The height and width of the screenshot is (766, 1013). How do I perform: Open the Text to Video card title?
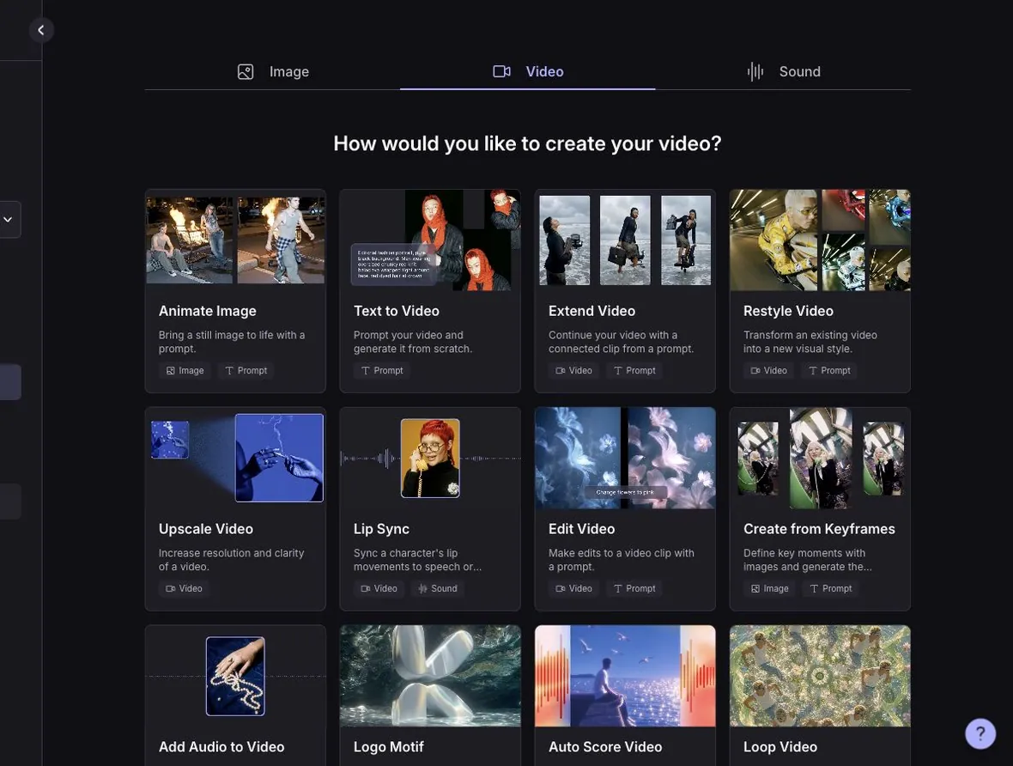tap(396, 311)
